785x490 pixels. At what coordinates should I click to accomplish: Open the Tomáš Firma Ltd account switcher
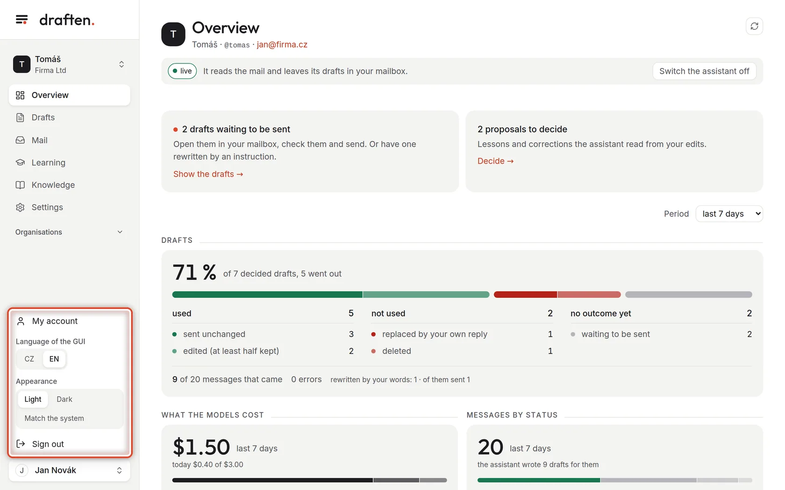(69, 64)
